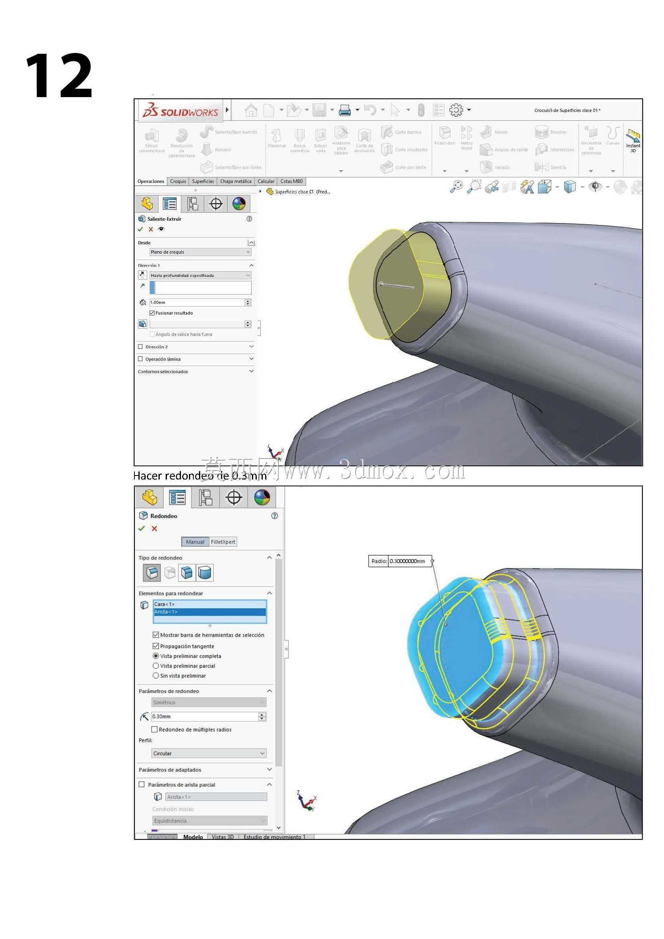Open the Cotas MBD tab
664x939 pixels.
pyautogui.click(x=292, y=181)
